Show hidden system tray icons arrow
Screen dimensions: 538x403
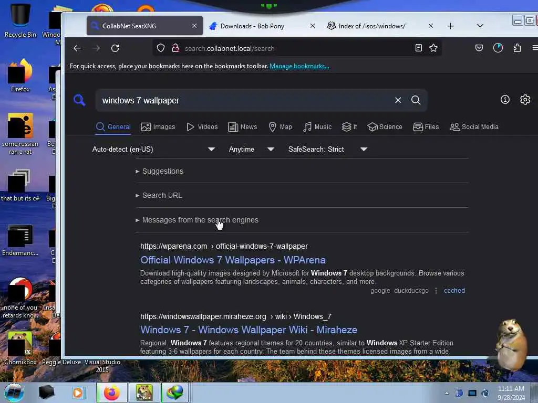coord(447,394)
